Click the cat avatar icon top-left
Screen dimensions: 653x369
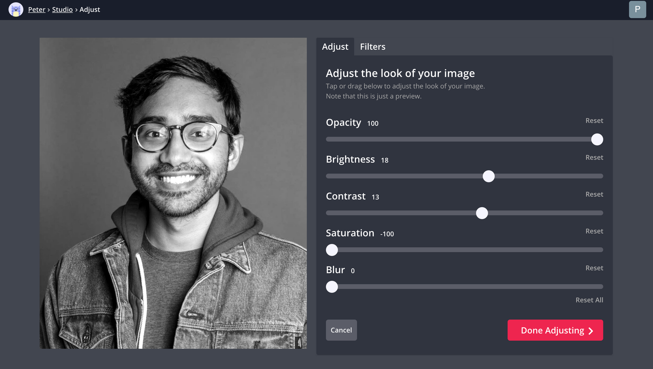click(x=16, y=9)
